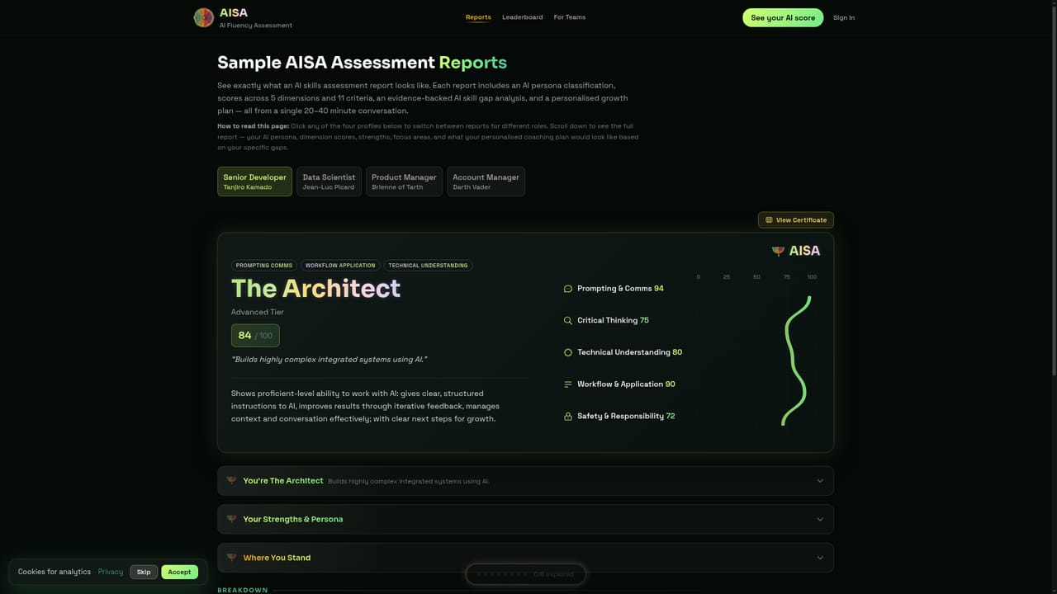Click the Critical Thinking magnifier icon
1057x594 pixels.
coord(567,321)
